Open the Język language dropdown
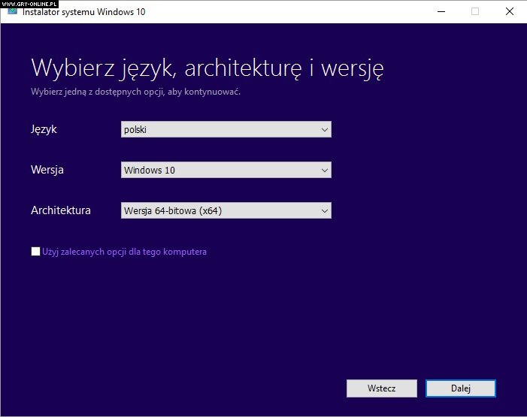 tap(226, 129)
